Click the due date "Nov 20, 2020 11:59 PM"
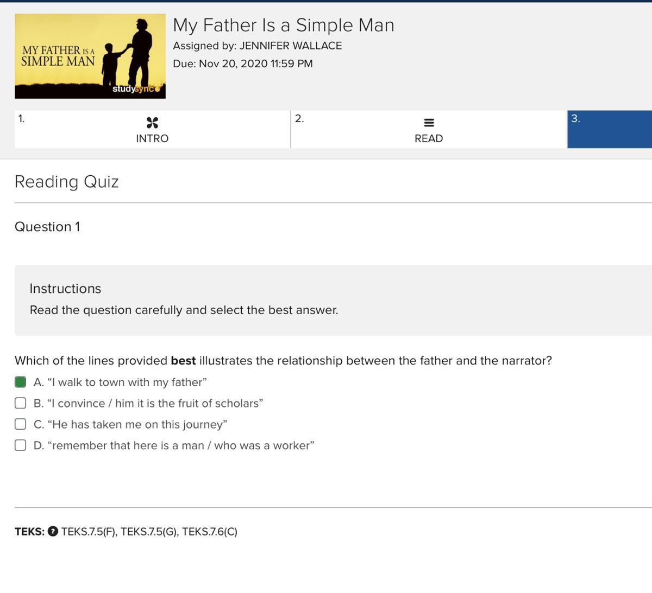652x593 pixels. pyautogui.click(x=256, y=63)
